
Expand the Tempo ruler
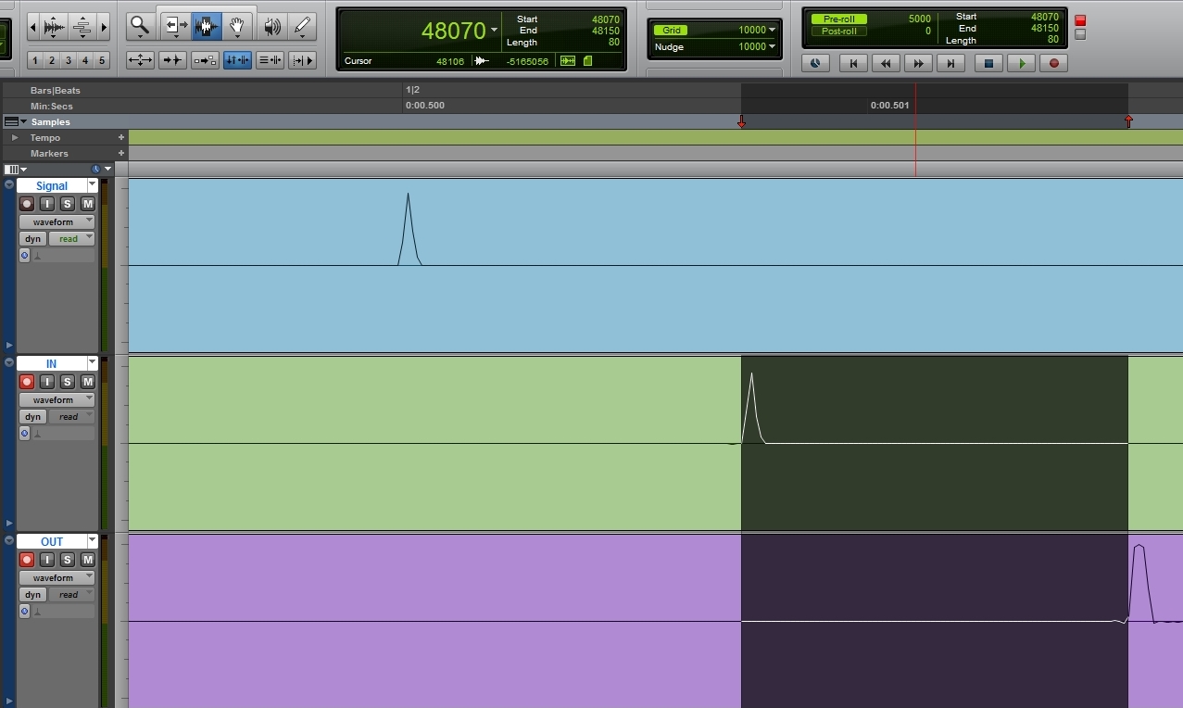coord(15,138)
